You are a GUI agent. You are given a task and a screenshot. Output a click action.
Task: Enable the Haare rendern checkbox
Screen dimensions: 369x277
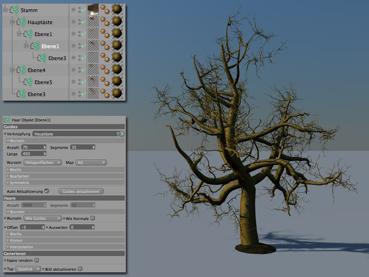tap(37, 260)
